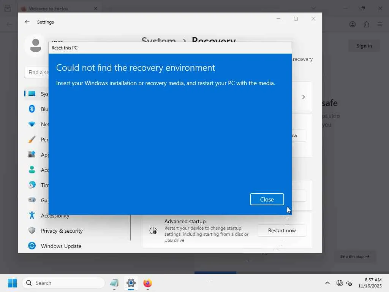The height and width of the screenshot is (292, 389).
Task: Click the Find a setting search box
Action: tap(37, 72)
